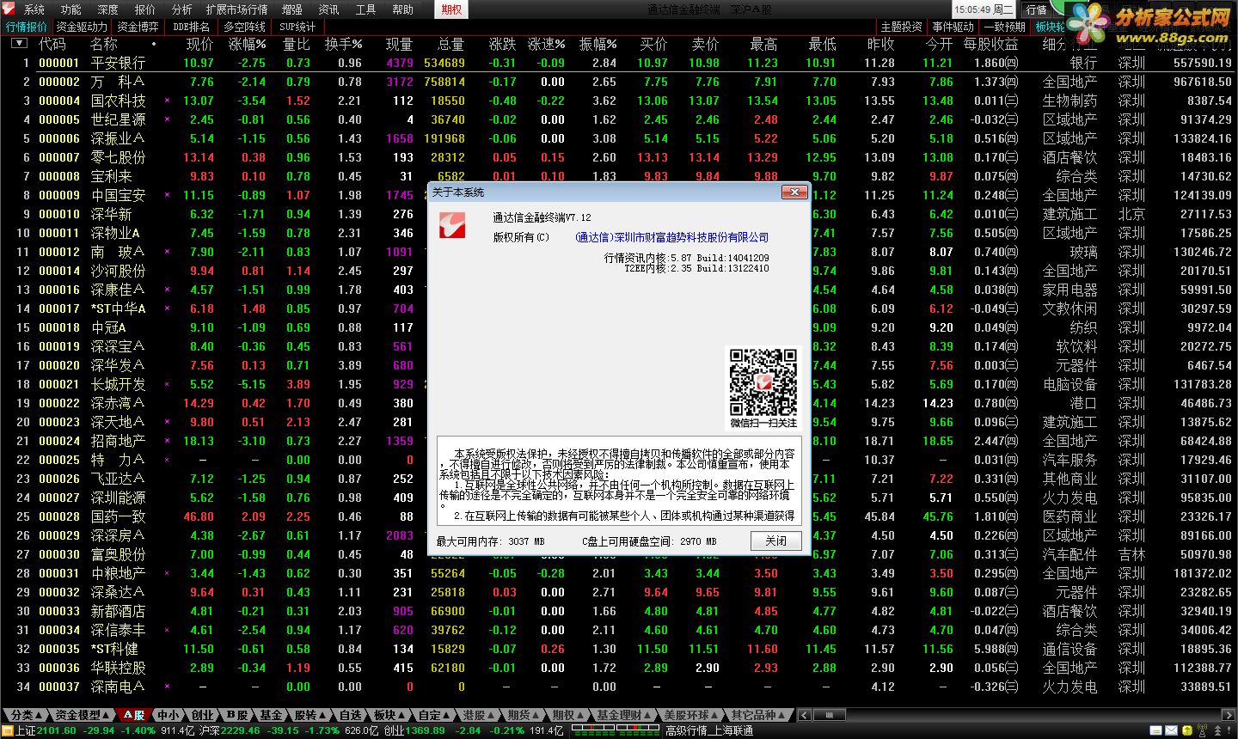This screenshot has width=1238, height=739.
Task: Click the 高级行情_上海联通 server label
Action: [709, 730]
